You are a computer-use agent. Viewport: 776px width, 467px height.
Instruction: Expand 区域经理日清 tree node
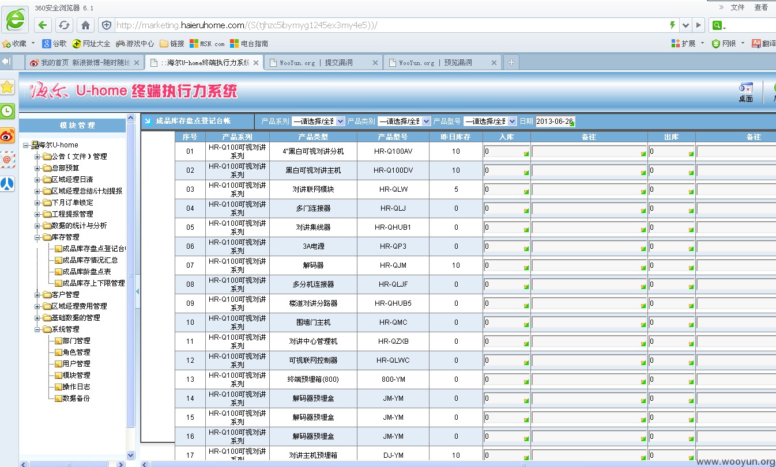click(37, 180)
